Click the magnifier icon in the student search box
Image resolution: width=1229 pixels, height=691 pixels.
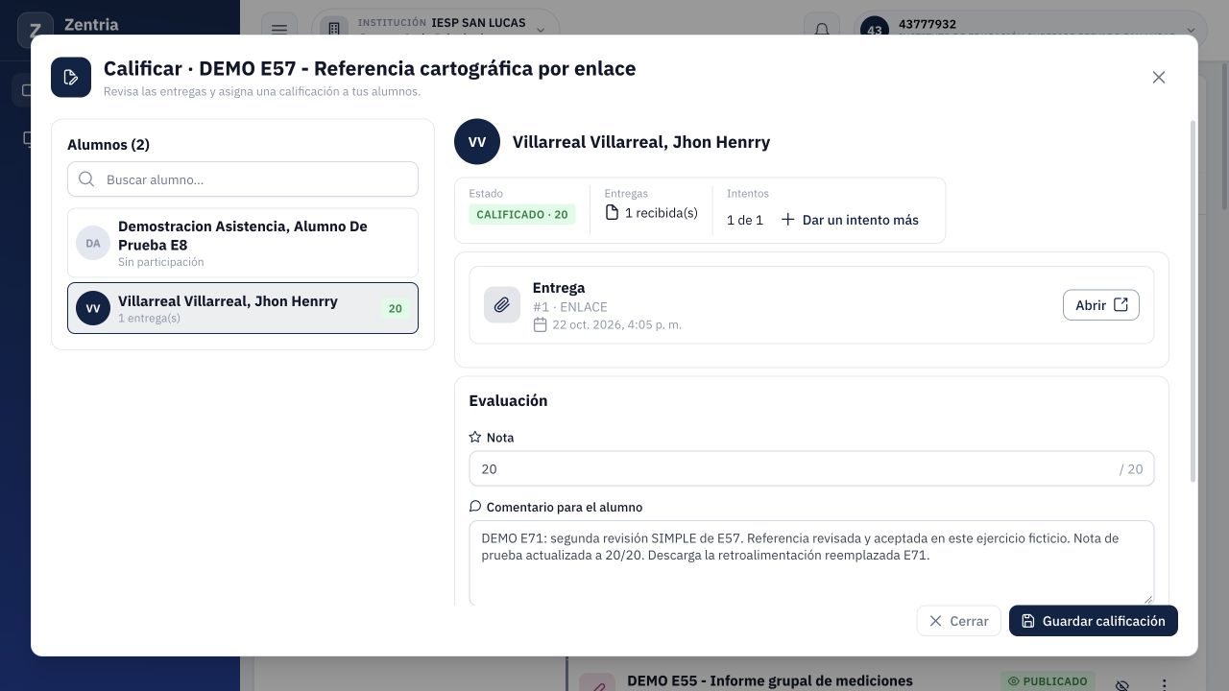point(86,179)
